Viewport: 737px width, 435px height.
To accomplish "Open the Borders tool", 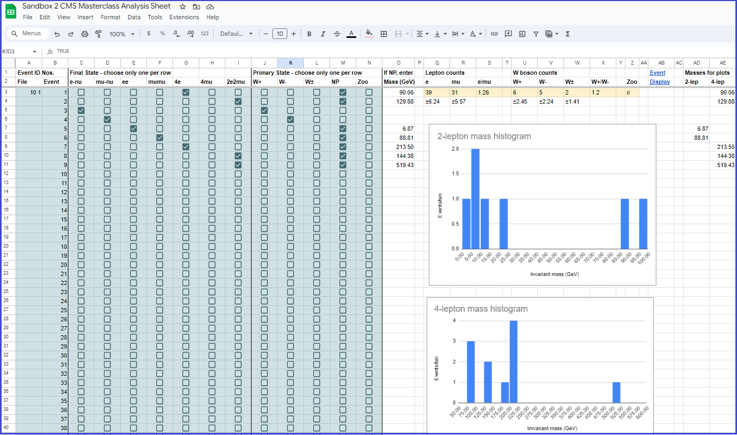I will pos(383,34).
